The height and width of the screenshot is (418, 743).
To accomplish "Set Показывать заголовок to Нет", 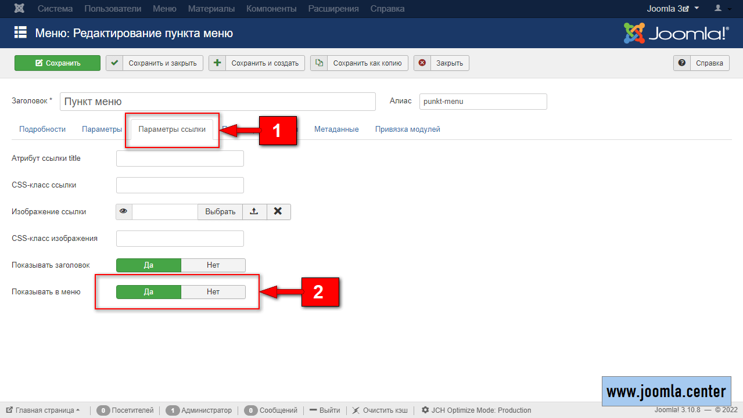I will [x=213, y=265].
